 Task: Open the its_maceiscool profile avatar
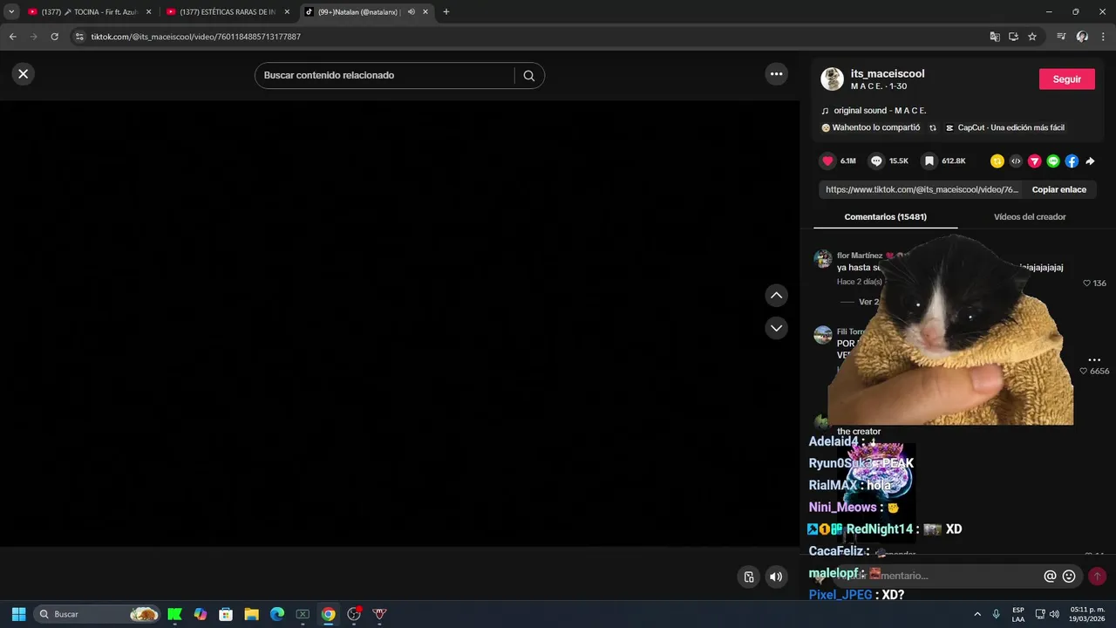tap(832, 79)
